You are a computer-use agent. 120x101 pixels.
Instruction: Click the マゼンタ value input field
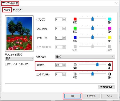point(59,28)
